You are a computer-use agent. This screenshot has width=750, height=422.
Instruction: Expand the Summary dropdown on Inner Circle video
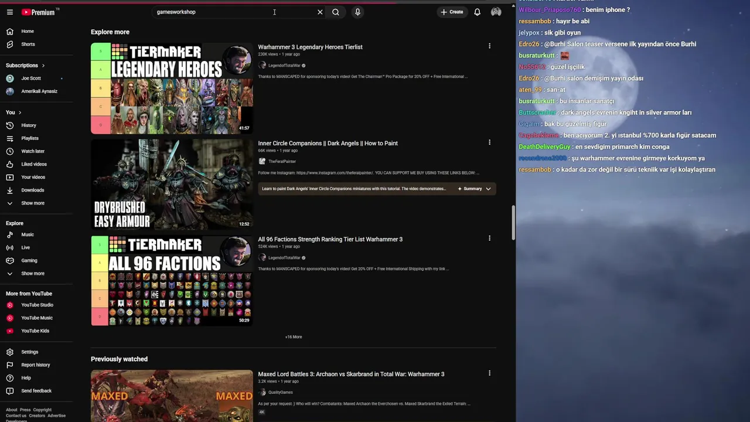475,189
